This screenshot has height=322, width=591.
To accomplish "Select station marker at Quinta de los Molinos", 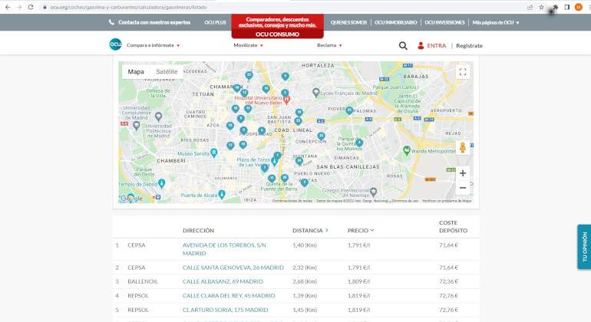I will click(x=359, y=143).
